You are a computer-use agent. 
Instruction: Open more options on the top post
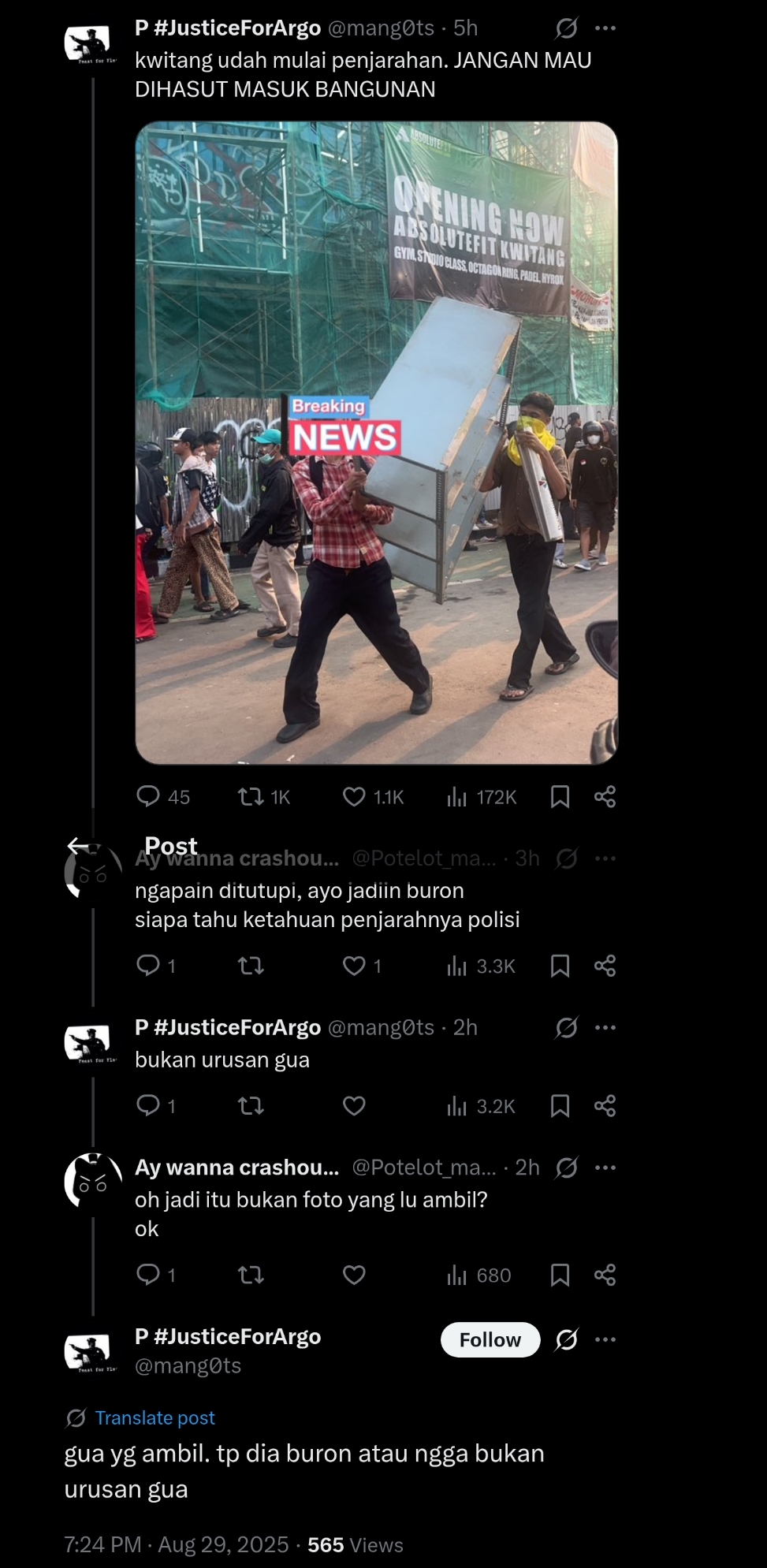tap(605, 28)
